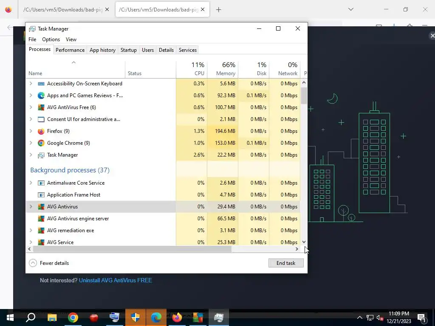
Task: Click the horizontal scrollbar left arrow
Action: pyautogui.click(x=29, y=249)
